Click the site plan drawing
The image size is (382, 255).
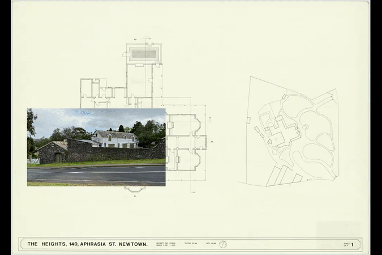pyautogui.click(x=289, y=131)
